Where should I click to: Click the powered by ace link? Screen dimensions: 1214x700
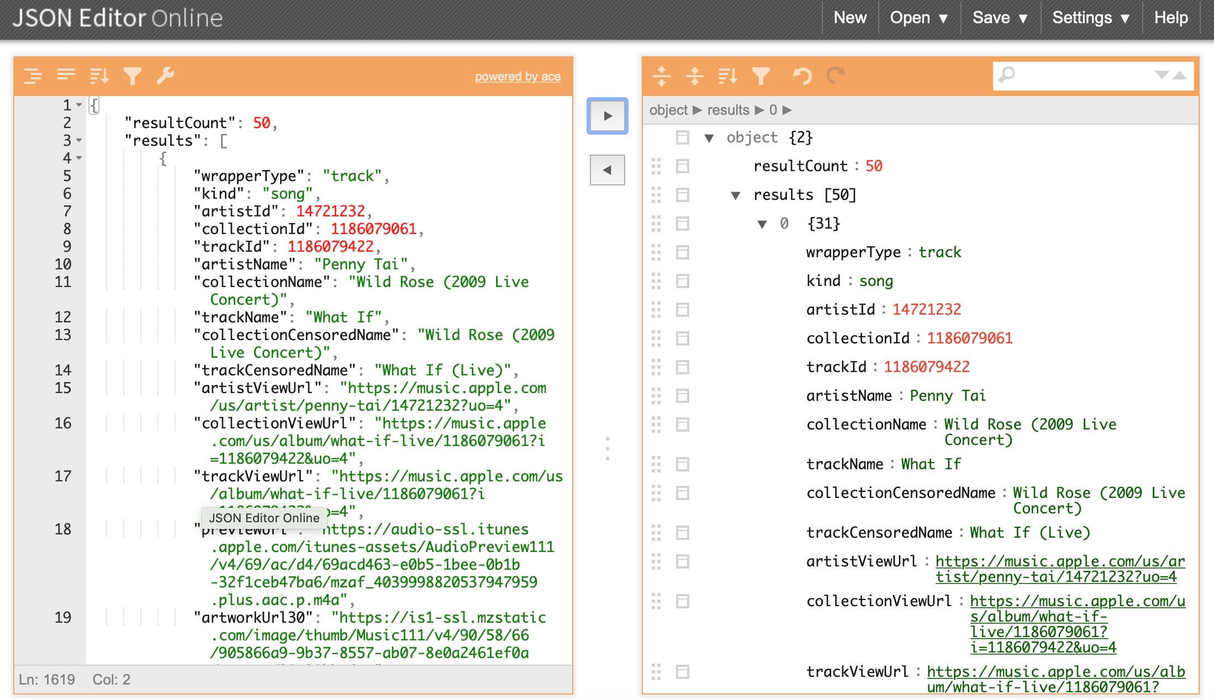tap(518, 77)
